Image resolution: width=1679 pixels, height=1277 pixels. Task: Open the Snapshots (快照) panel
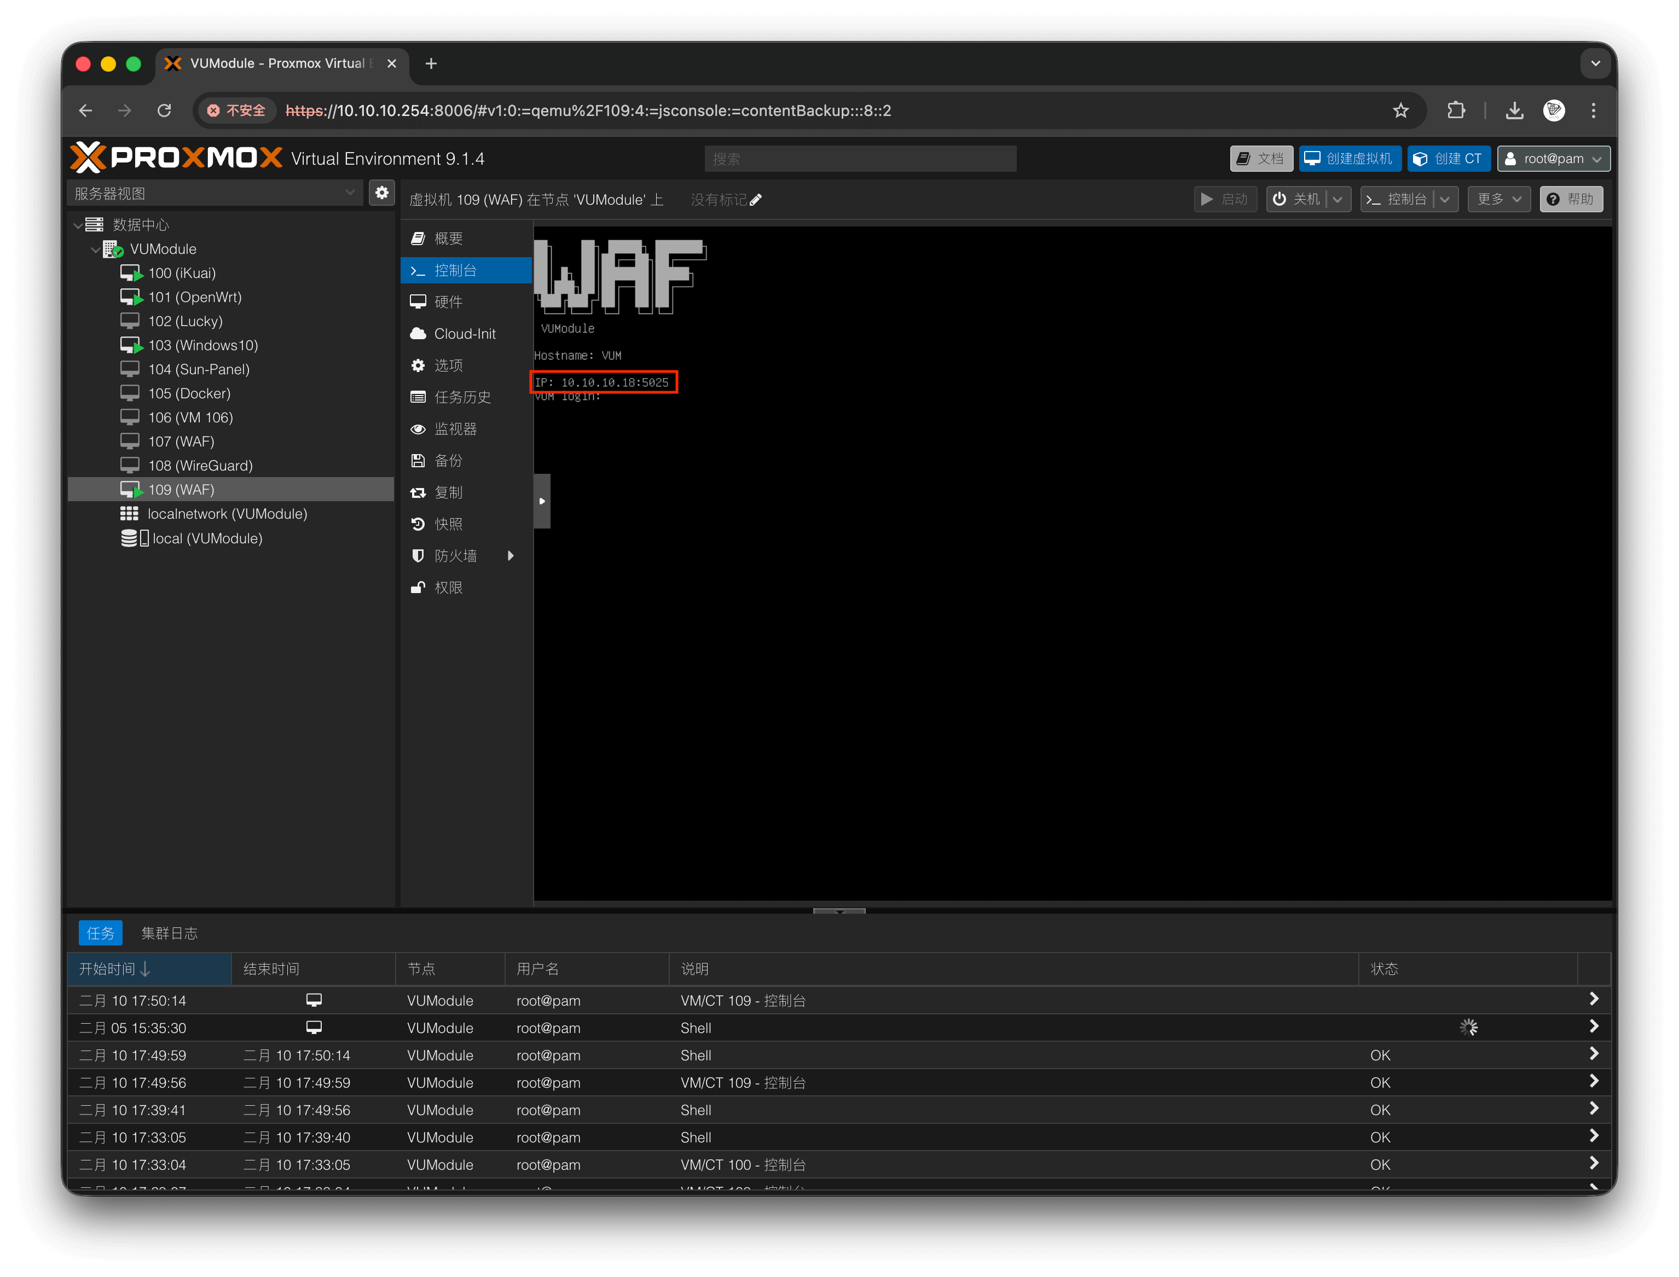pyautogui.click(x=449, y=524)
